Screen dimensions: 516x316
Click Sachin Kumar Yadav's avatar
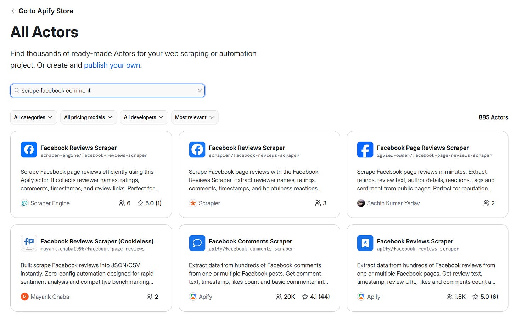click(x=361, y=203)
